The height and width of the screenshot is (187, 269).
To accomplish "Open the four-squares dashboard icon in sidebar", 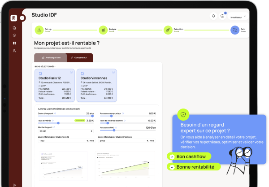I will 14,43.
